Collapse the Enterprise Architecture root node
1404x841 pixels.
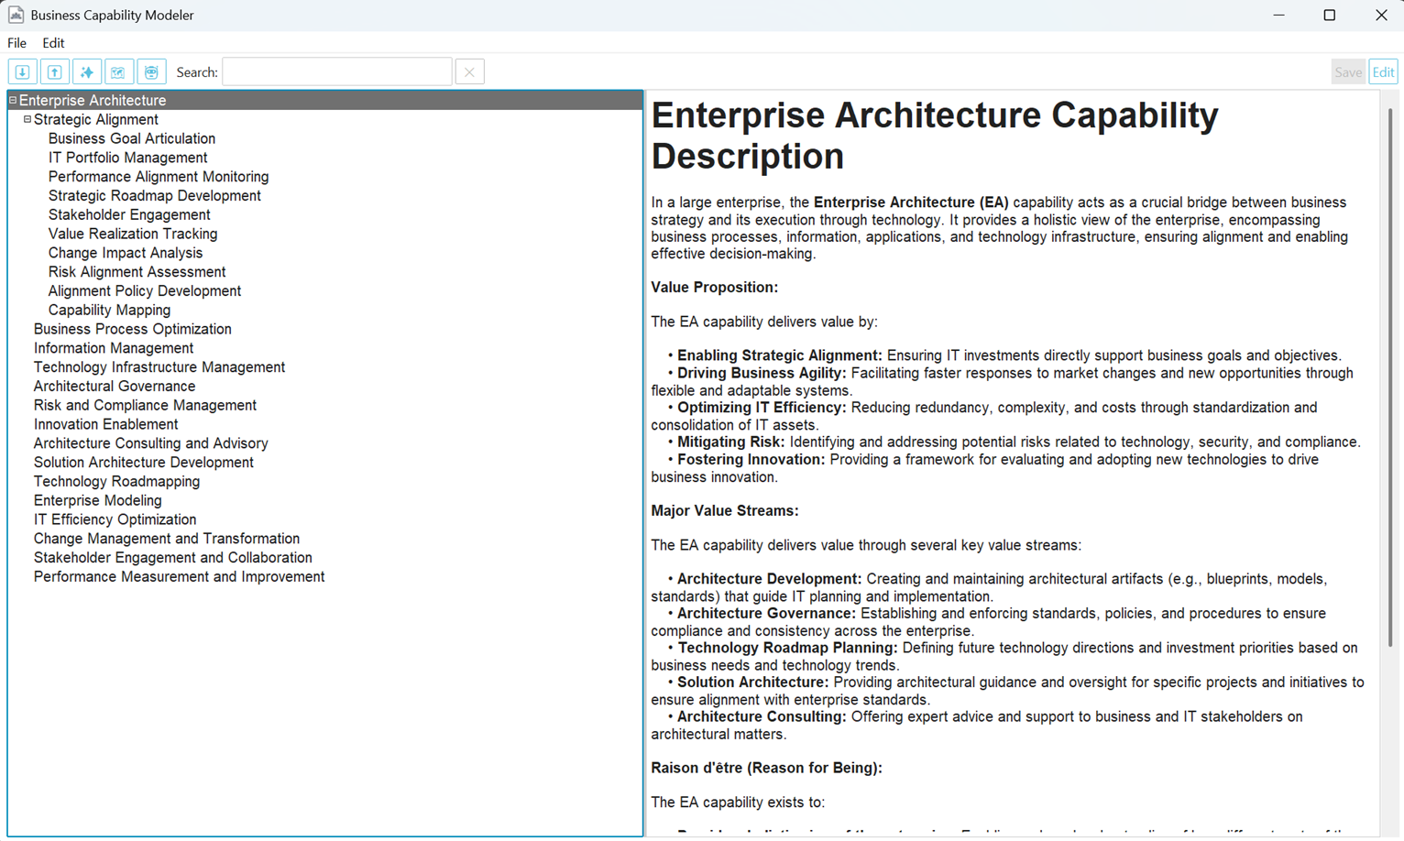(x=13, y=100)
